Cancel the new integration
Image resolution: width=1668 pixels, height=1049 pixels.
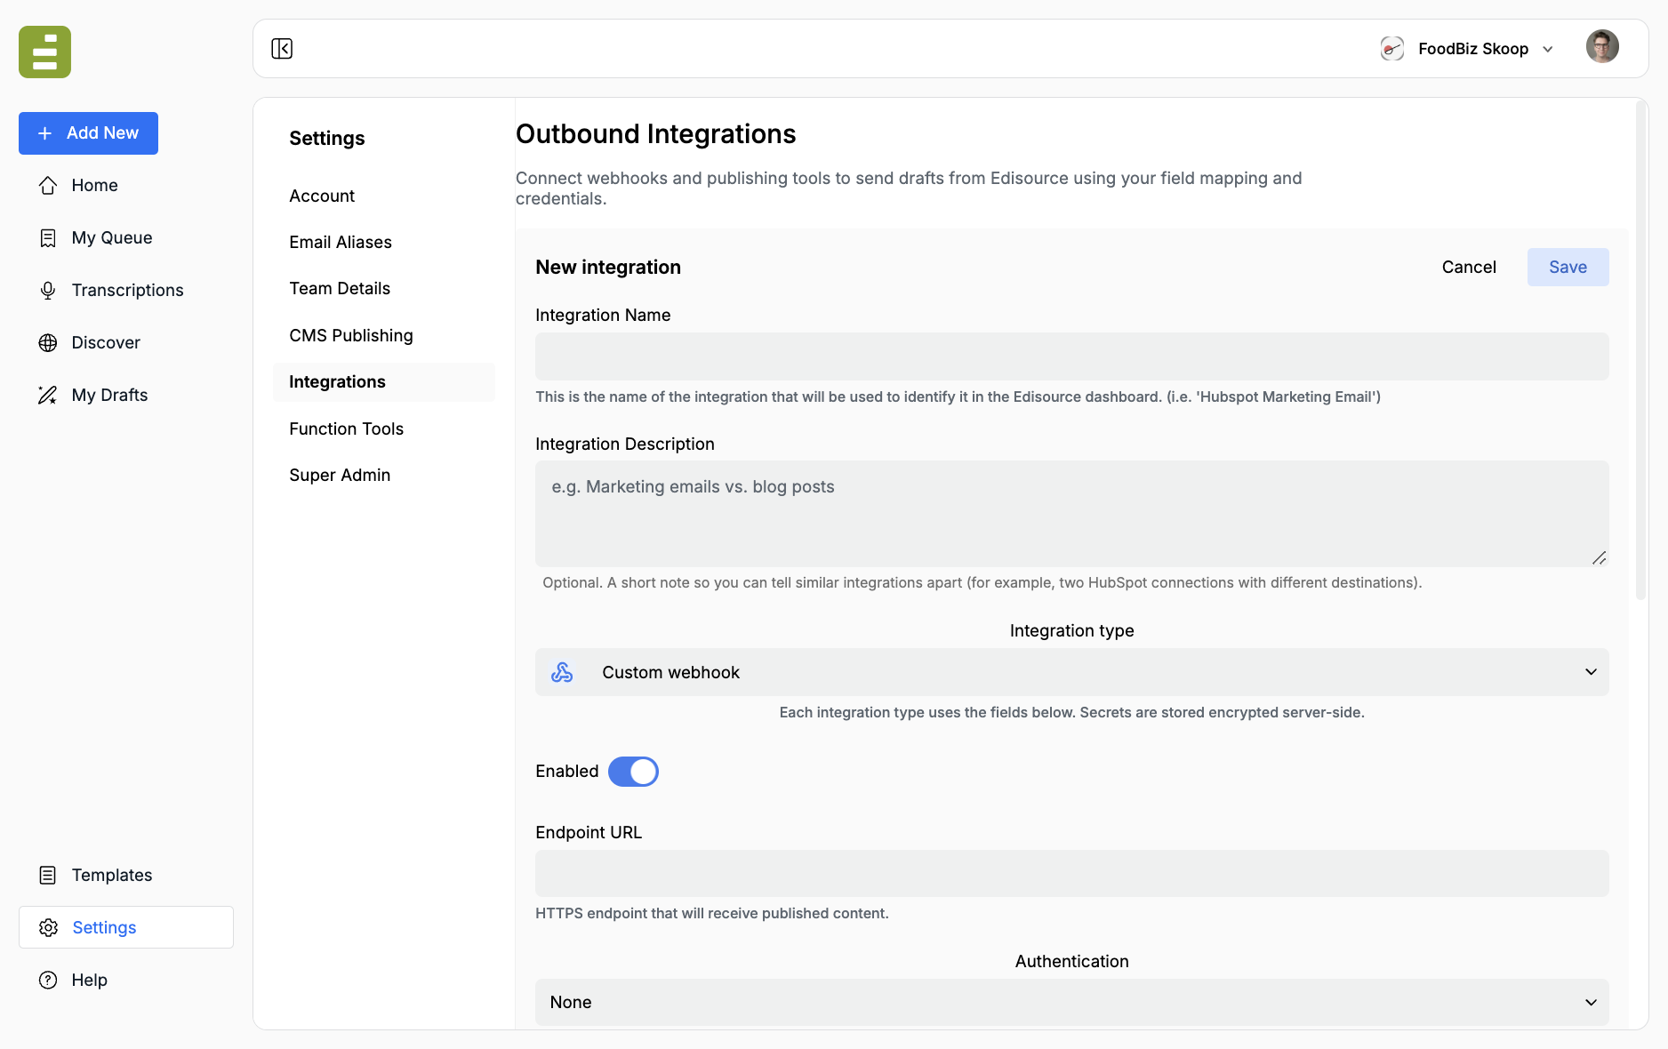coord(1469,267)
